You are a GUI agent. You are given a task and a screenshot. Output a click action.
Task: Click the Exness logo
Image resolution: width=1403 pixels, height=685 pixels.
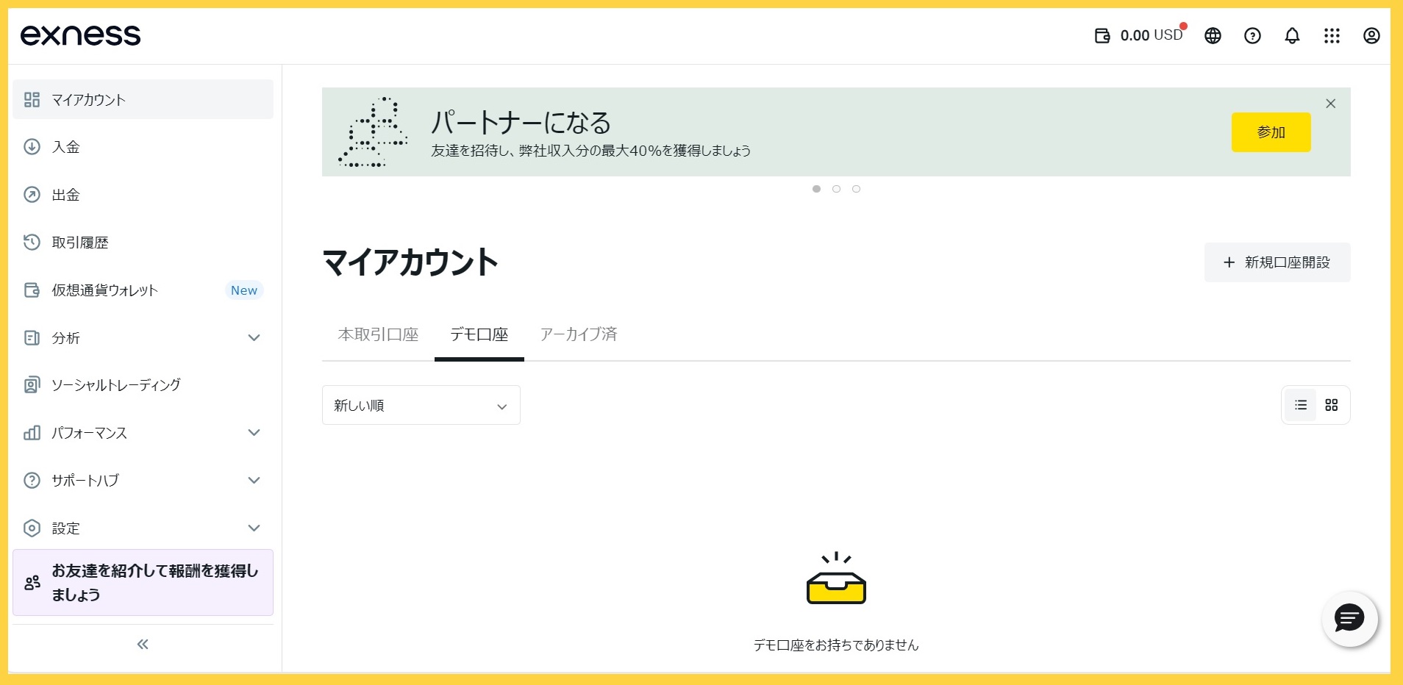click(81, 35)
